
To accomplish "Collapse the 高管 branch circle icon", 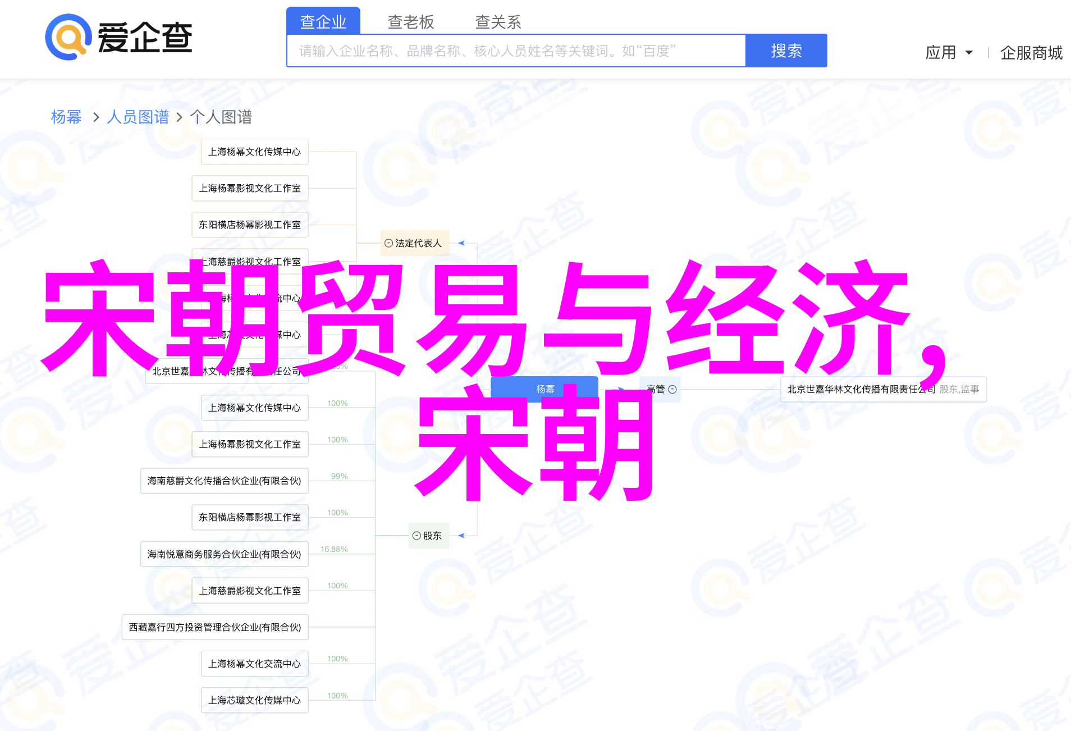I will (672, 389).
